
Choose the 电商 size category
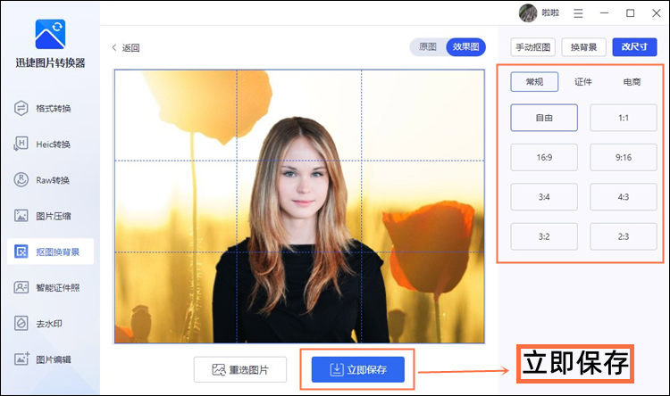pos(632,82)
